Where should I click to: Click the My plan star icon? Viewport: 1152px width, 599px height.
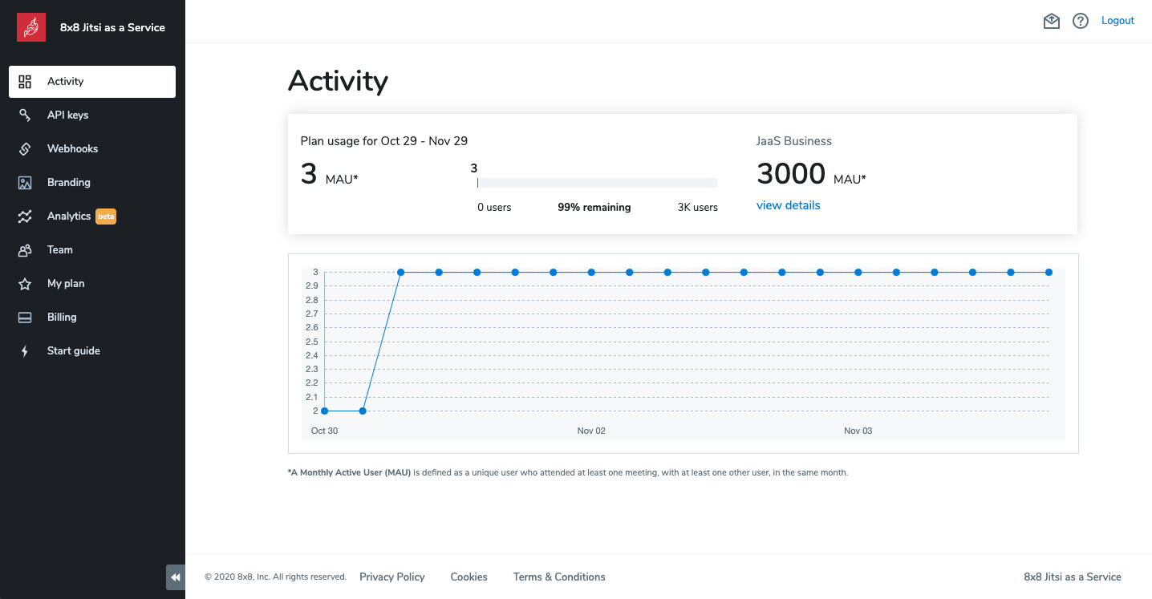coord(25,284)
